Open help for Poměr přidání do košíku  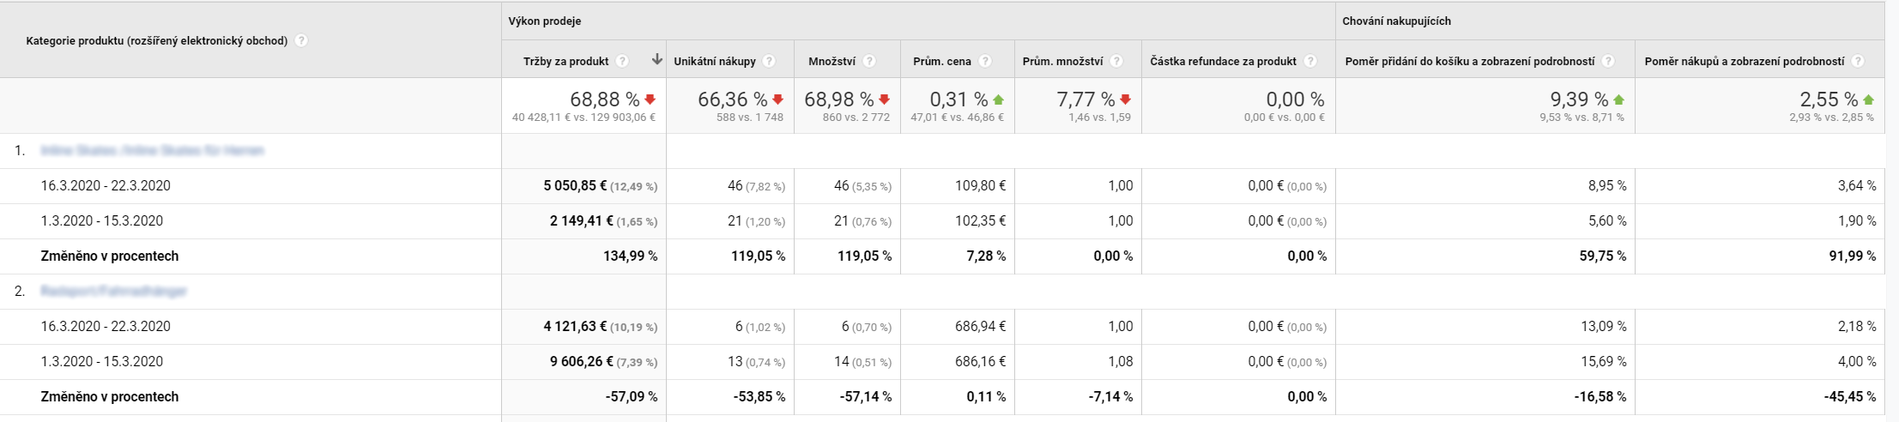pos(1608,61)
